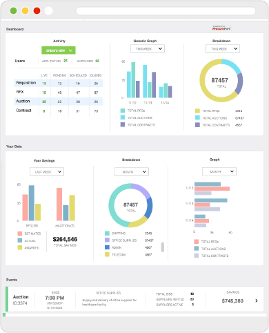Image resolution: width=269 pixels, height=333 pixels.
Task: Select the Requisition row label
Action: tap(26, 83)
